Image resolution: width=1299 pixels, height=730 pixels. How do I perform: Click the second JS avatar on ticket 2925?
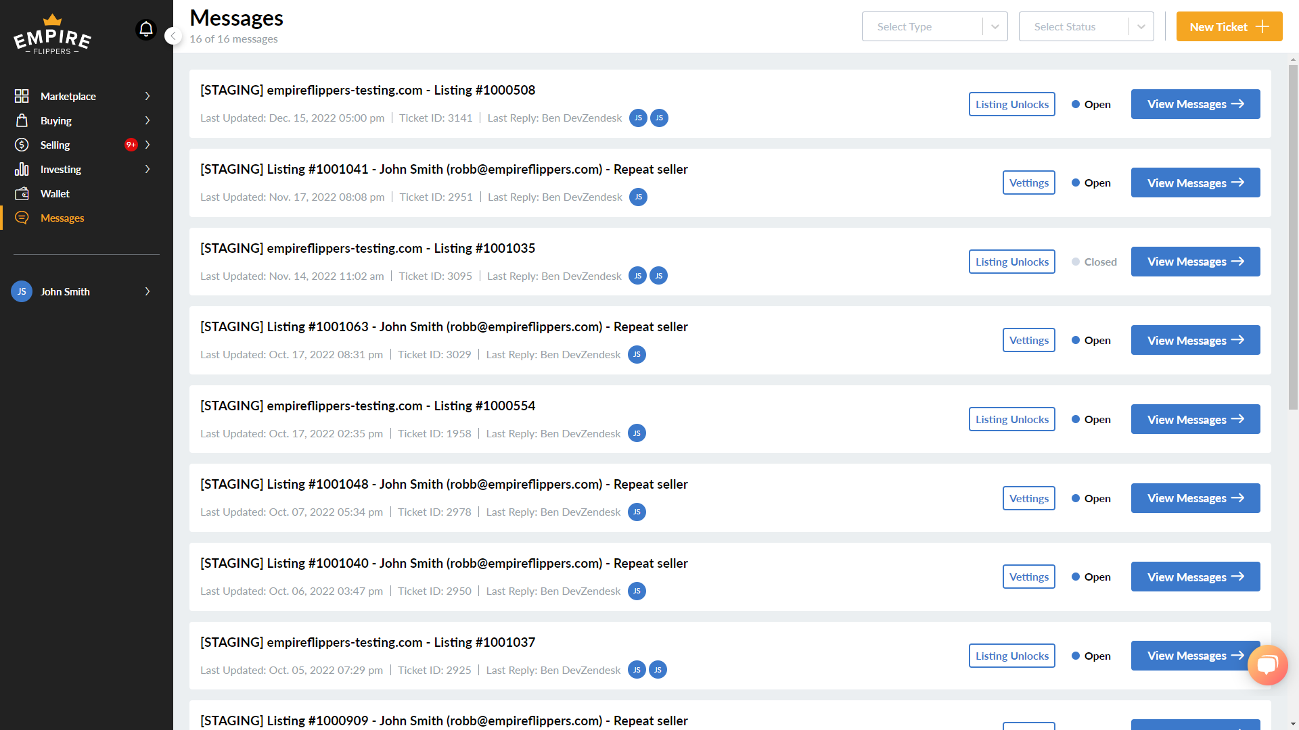pos(658,670)
